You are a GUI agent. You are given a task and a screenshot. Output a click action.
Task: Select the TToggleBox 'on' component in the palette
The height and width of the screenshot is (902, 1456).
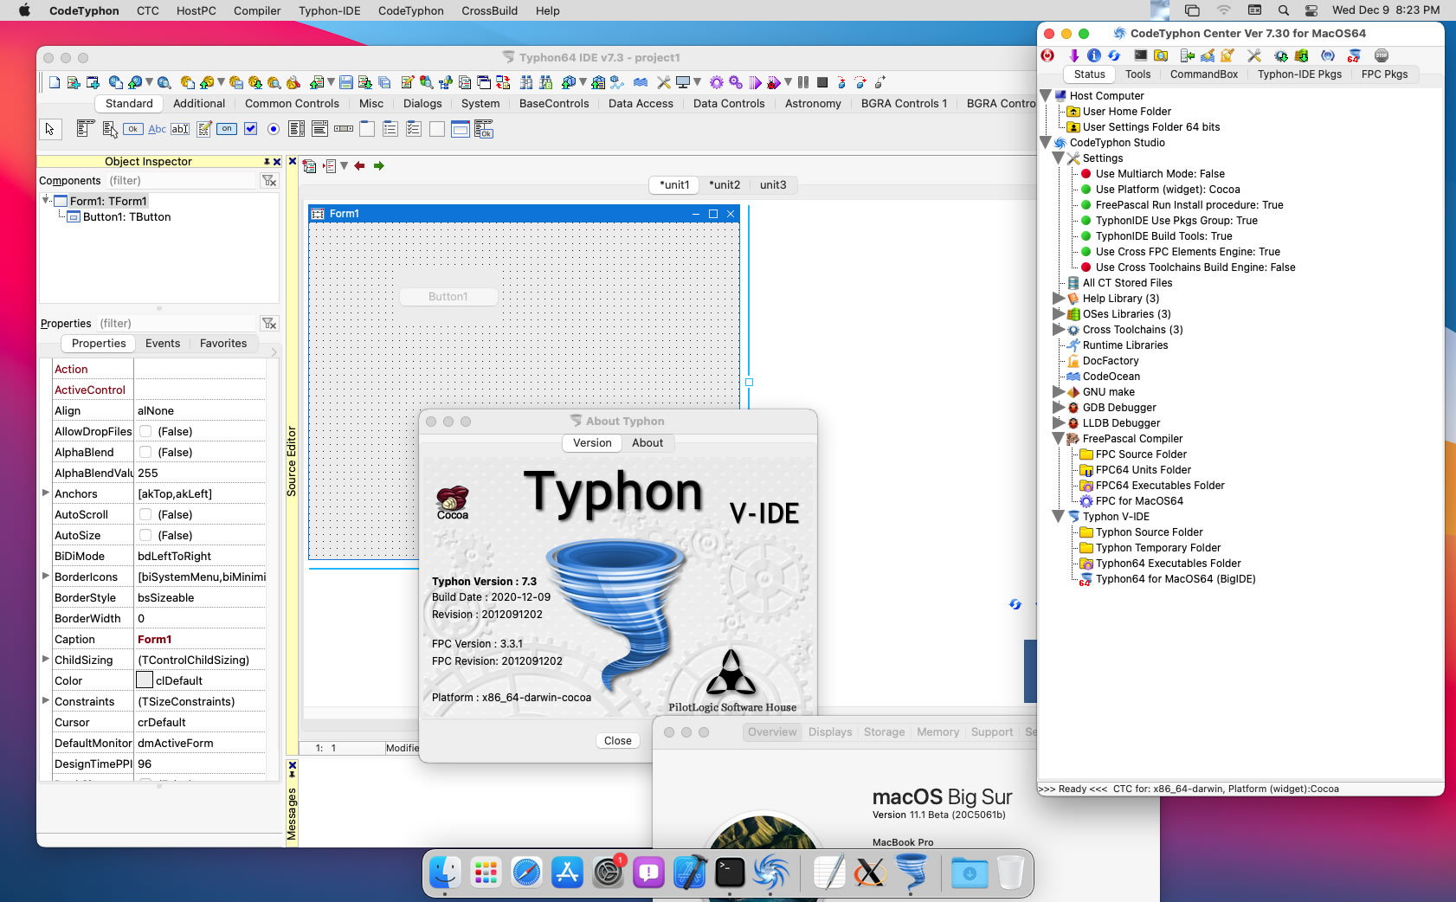pos(227,129)
